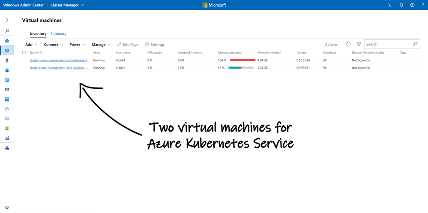428x213 pixels.
Task: Expand the Manage dropdown menu
Action: pyautogui.click(x=101, y=45)
